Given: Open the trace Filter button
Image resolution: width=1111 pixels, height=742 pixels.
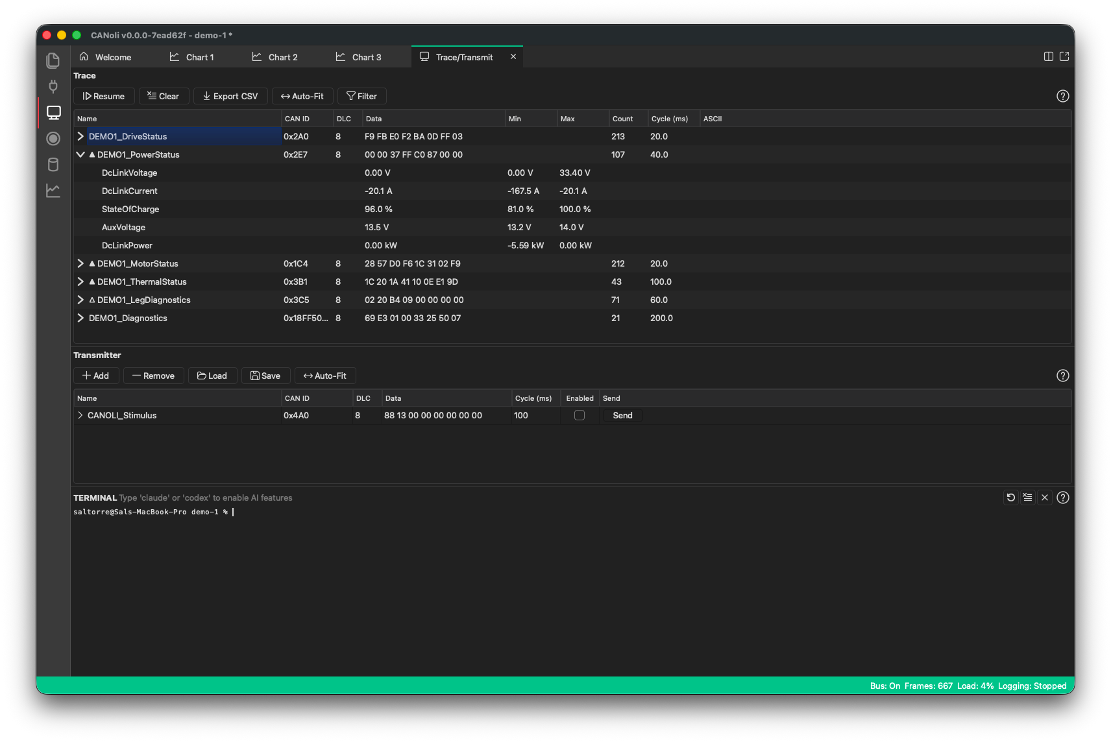Looking at the screenshot, I should pyautogui.click(x=362, y=96).
